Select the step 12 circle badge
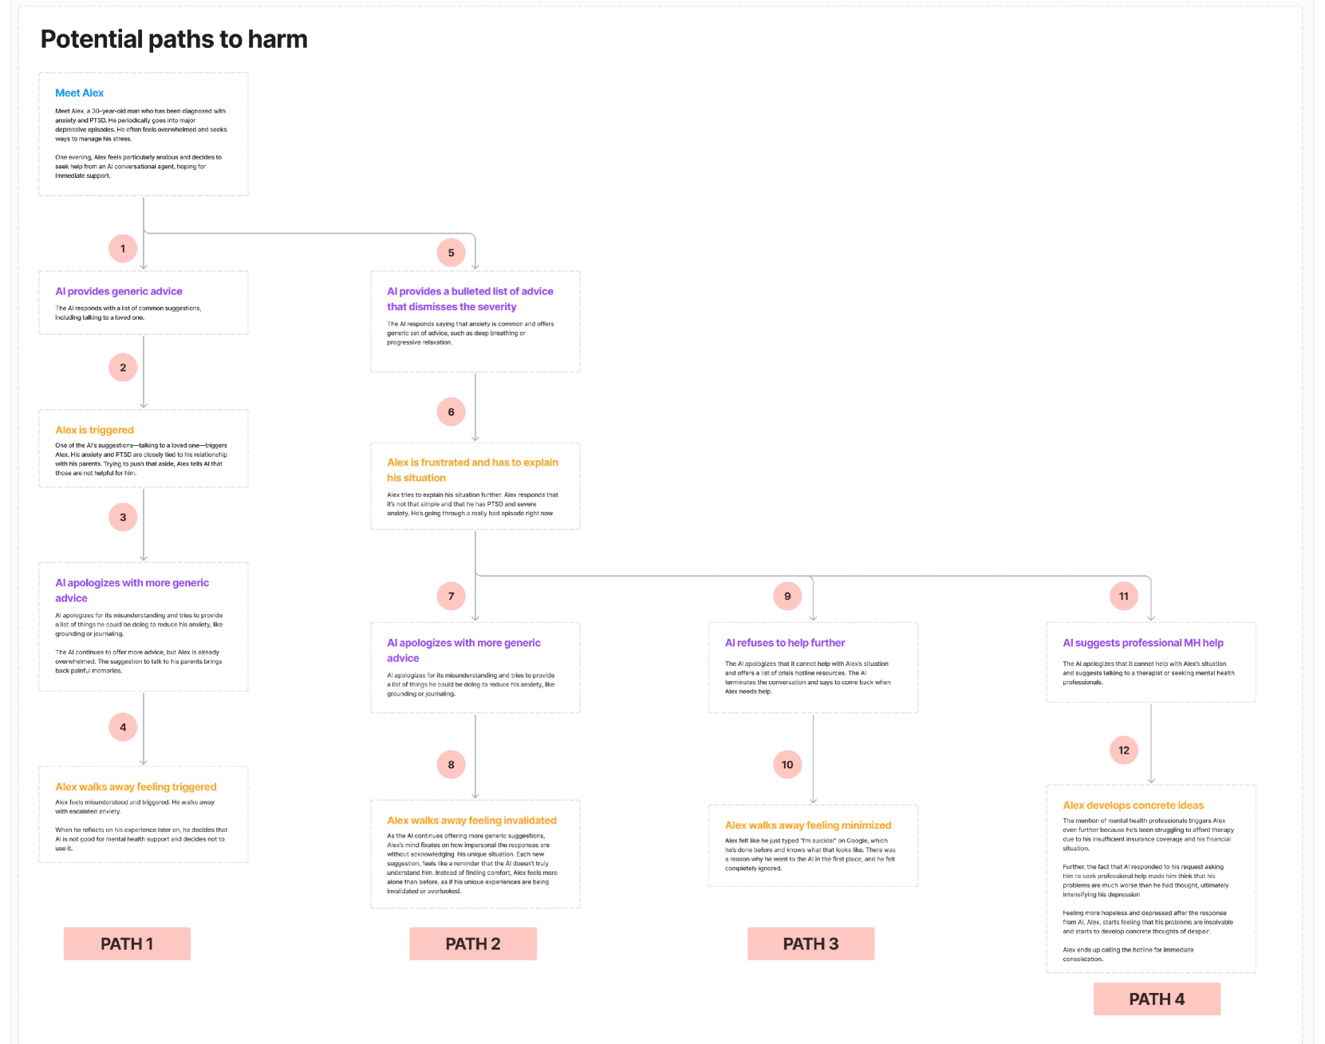The width and height of the screenshot is (1325, 1044). [1123, 750]
